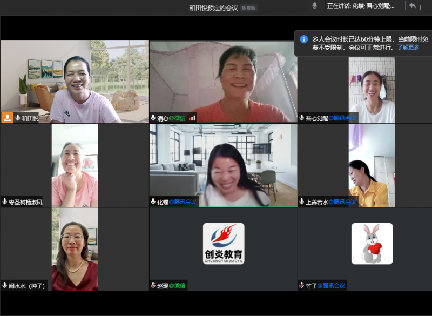The height and width of the screenshot is (316, 432).
Task: Select the 创炎教育 avatar tile of 赵珉
Action: (223, 244)
